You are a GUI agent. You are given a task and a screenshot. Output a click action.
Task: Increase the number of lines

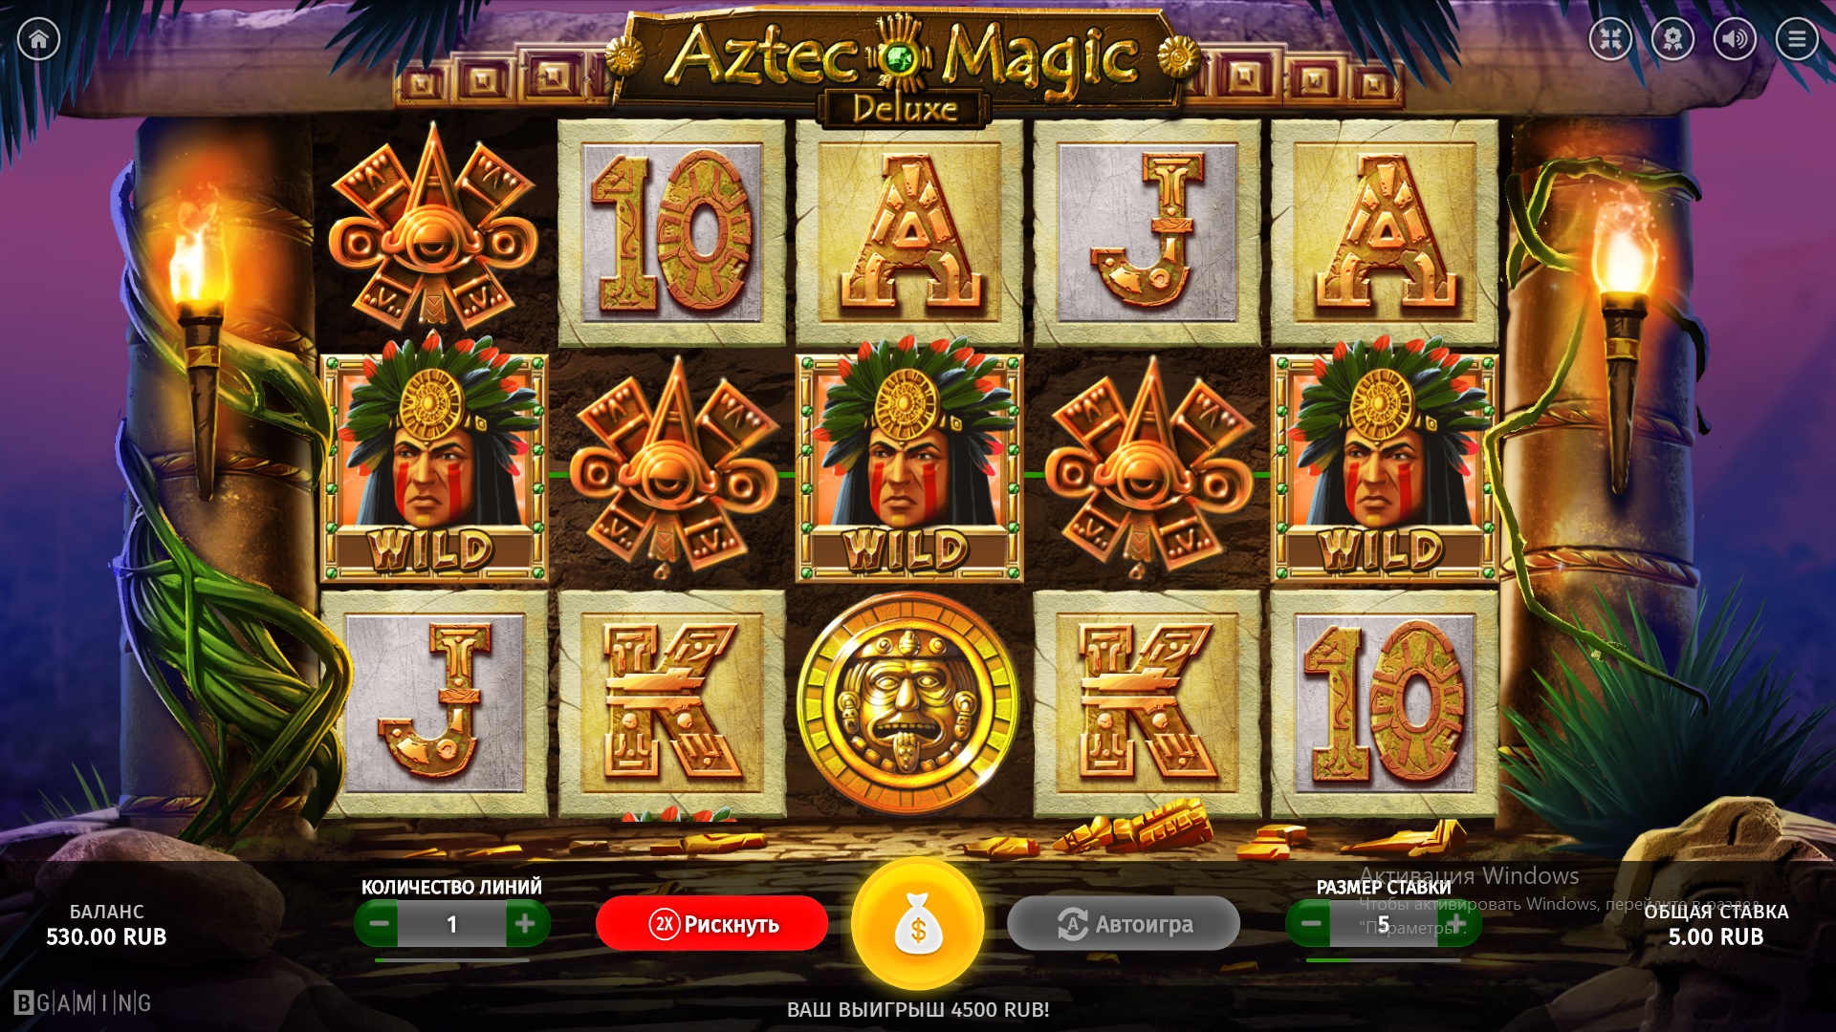pyautogui.click(x=526, y=924)
